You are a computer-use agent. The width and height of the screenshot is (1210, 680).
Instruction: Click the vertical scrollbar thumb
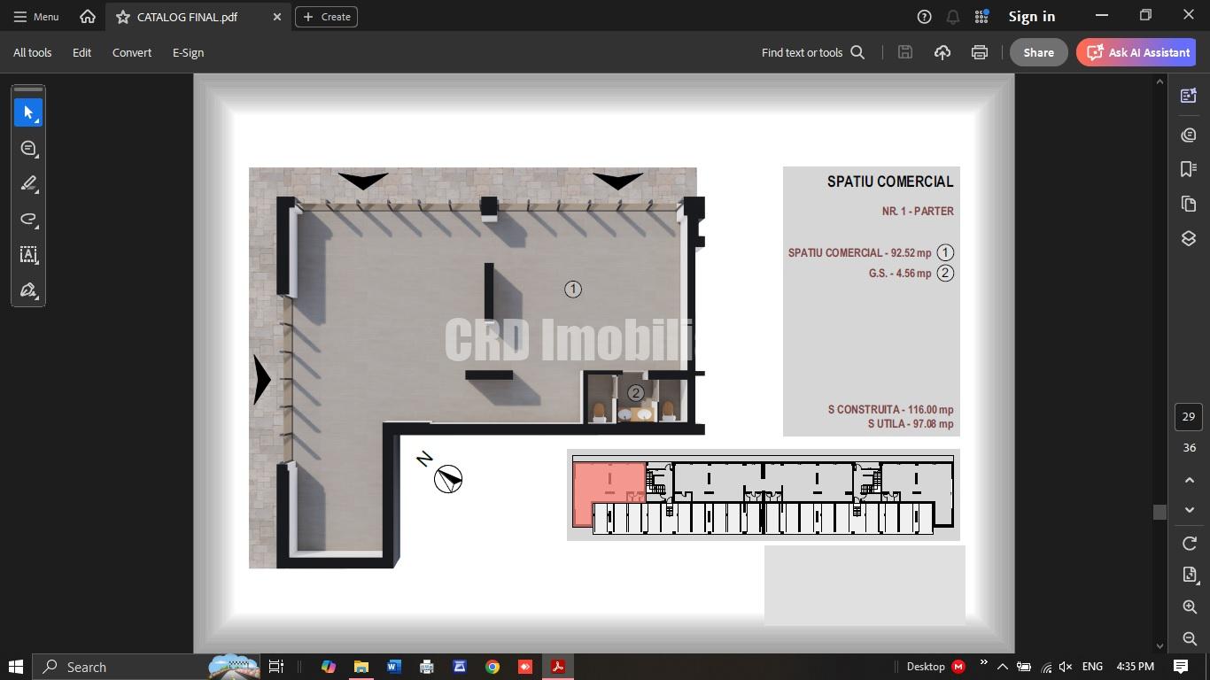(1160, 512)
